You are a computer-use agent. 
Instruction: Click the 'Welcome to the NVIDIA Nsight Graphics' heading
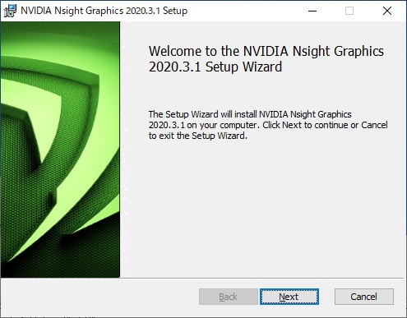pyautogui.click(x=266, y=59)
